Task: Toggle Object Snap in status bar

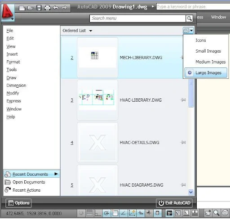Action: (115, 213)
